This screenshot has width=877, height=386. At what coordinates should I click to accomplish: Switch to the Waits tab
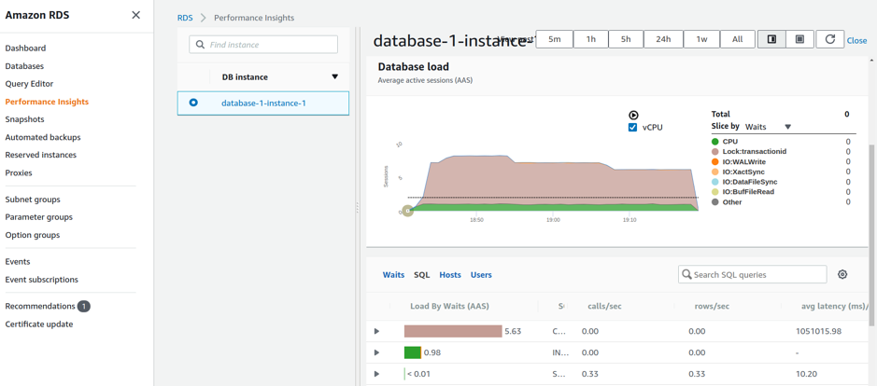[x=394, y=275]
